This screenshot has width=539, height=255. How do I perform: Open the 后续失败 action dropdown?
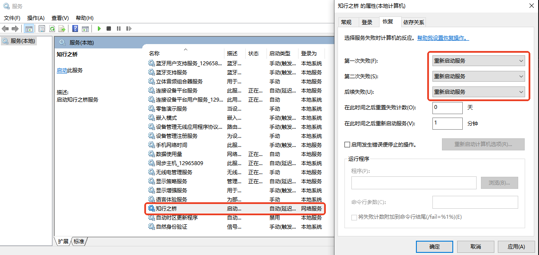[478, 92]
